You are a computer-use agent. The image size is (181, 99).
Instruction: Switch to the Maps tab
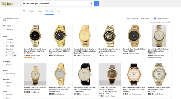point(40,11)
